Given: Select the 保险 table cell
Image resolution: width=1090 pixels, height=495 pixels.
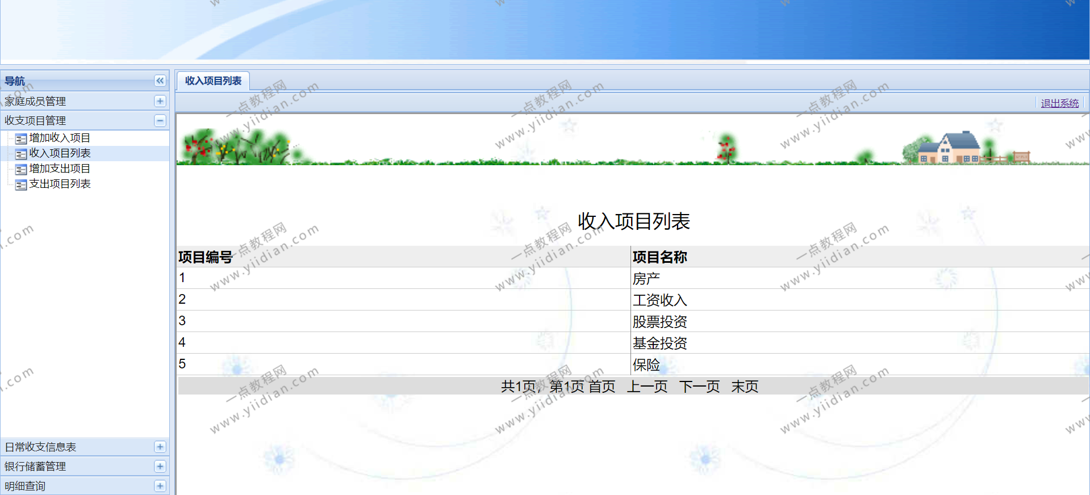Looking at the screenshot, I should click(x=860, y=364).
